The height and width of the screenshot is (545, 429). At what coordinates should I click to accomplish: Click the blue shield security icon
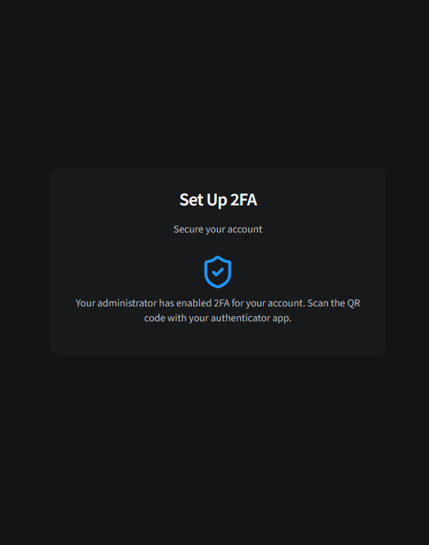(x=218, y=272)
